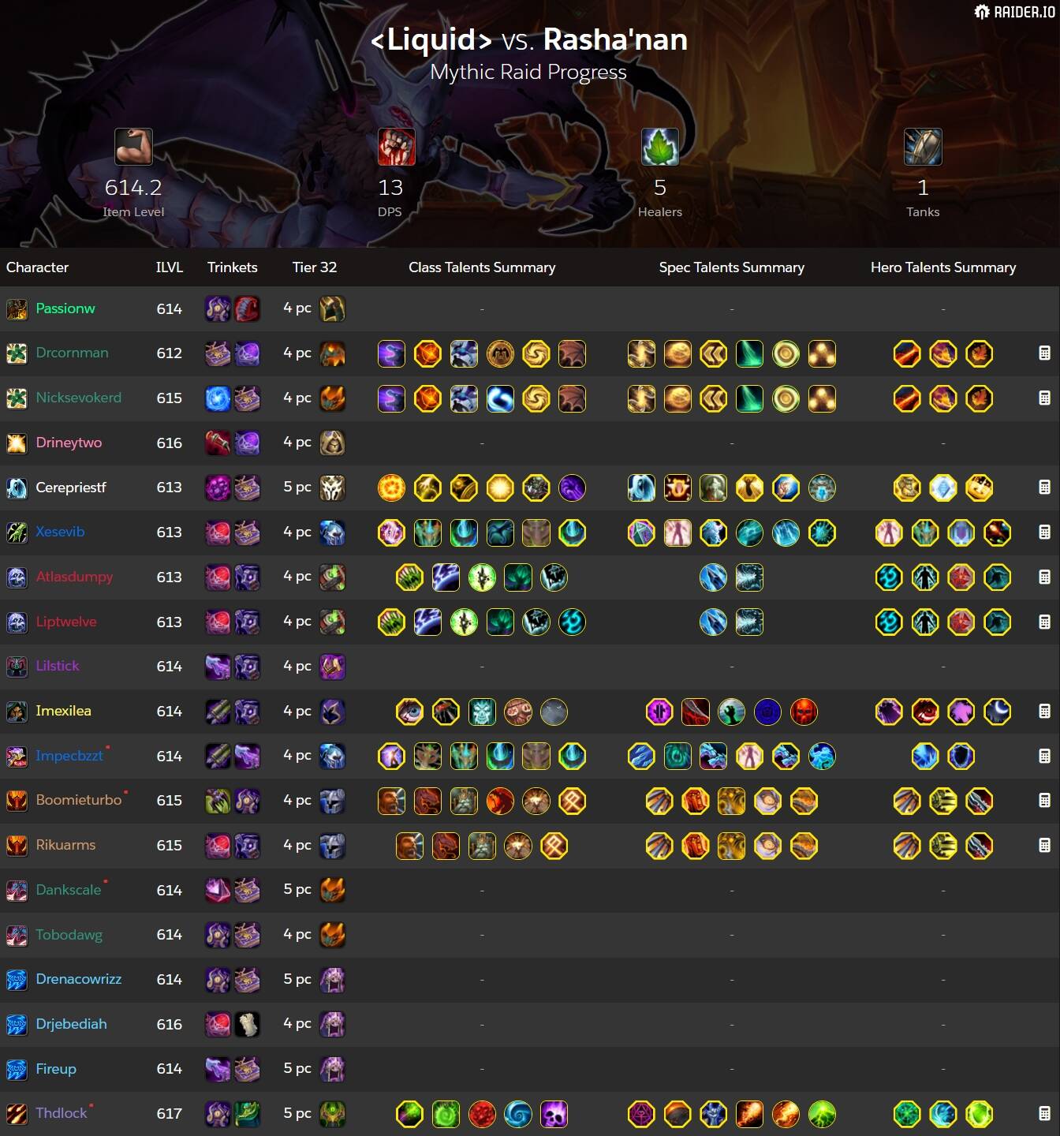Click the Trinkets column header
This screenshot has height=1136, width=1060.
[233, 267]
